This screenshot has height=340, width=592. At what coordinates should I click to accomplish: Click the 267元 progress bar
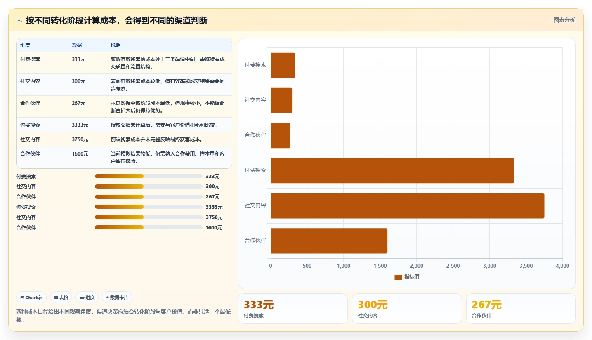149,197
